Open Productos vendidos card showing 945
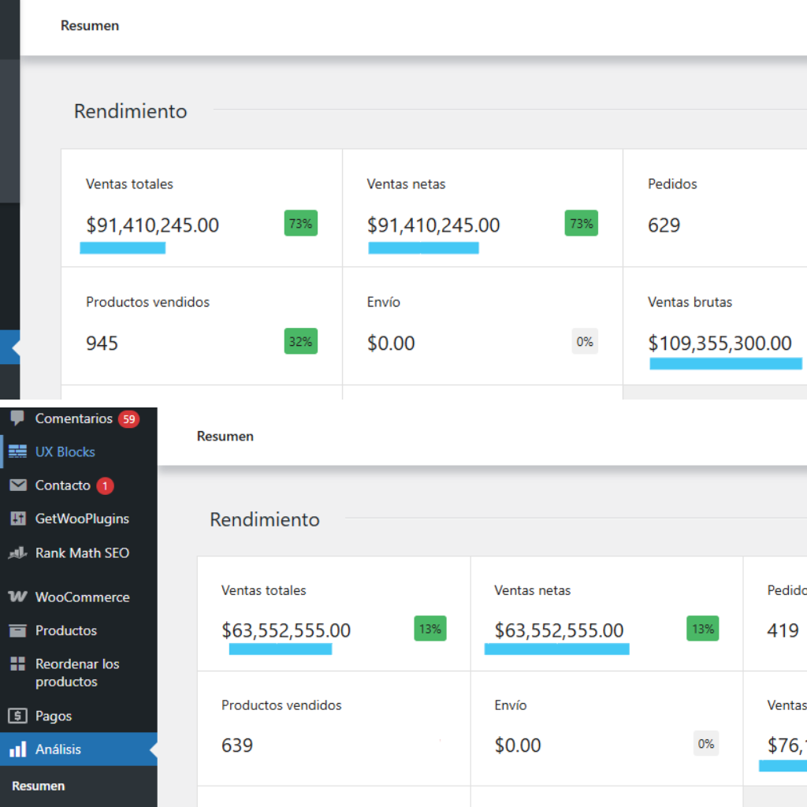807x807 pixels. pyautogui.click(x=201, y=325)
